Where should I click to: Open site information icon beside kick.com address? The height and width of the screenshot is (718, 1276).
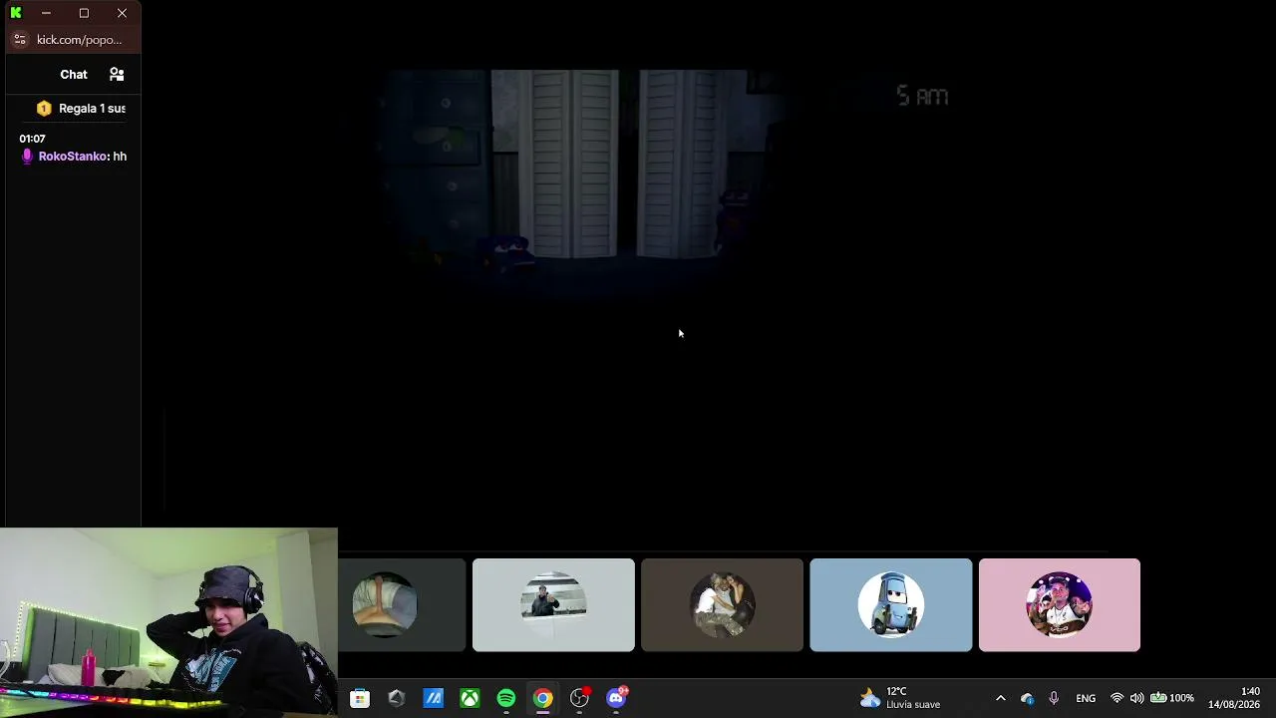(19, 40)
